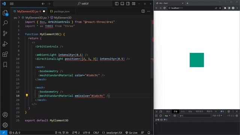Open the editor More Actions ellipsis menu
The image size is (240, 135).
[x=148, y=11]
